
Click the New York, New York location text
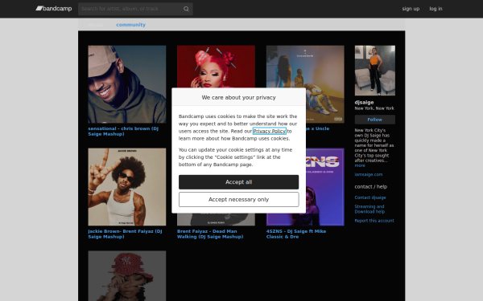(374, 108)
